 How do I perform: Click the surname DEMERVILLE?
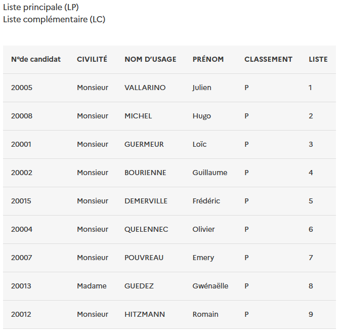pos(146,201)
